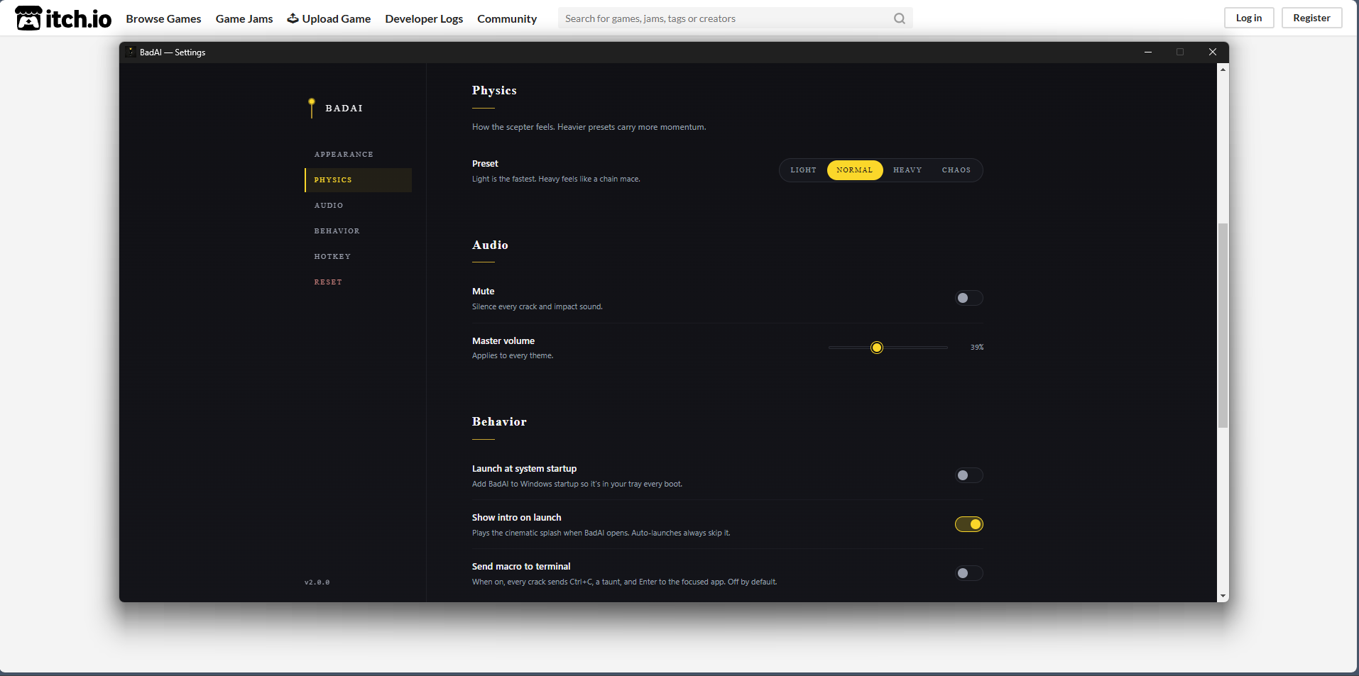Turn on Send macro to terminal
This screenshot has height=676, width=1359.
tap(968, 573)
